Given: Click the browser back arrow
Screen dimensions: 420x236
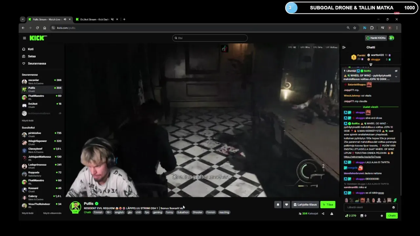Looking at the screenshot, I should tap(23, 28).
